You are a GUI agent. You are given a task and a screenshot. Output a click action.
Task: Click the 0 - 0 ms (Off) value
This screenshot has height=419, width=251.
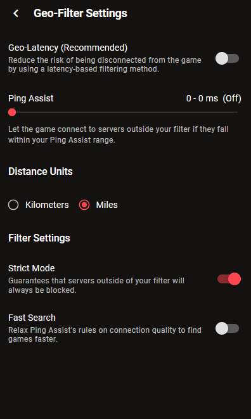click(214, 98)
